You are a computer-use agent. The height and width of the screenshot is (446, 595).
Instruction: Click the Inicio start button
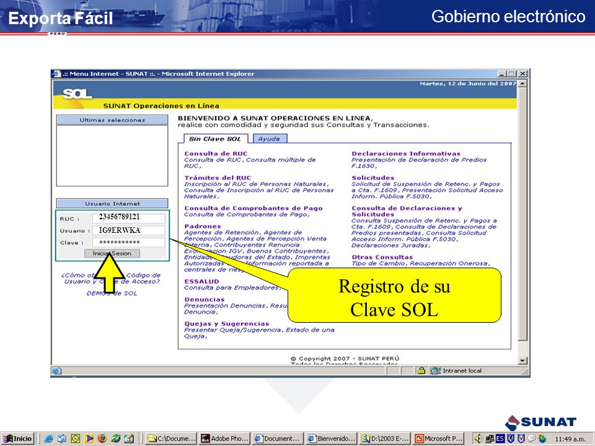click(x=18, y=439)
